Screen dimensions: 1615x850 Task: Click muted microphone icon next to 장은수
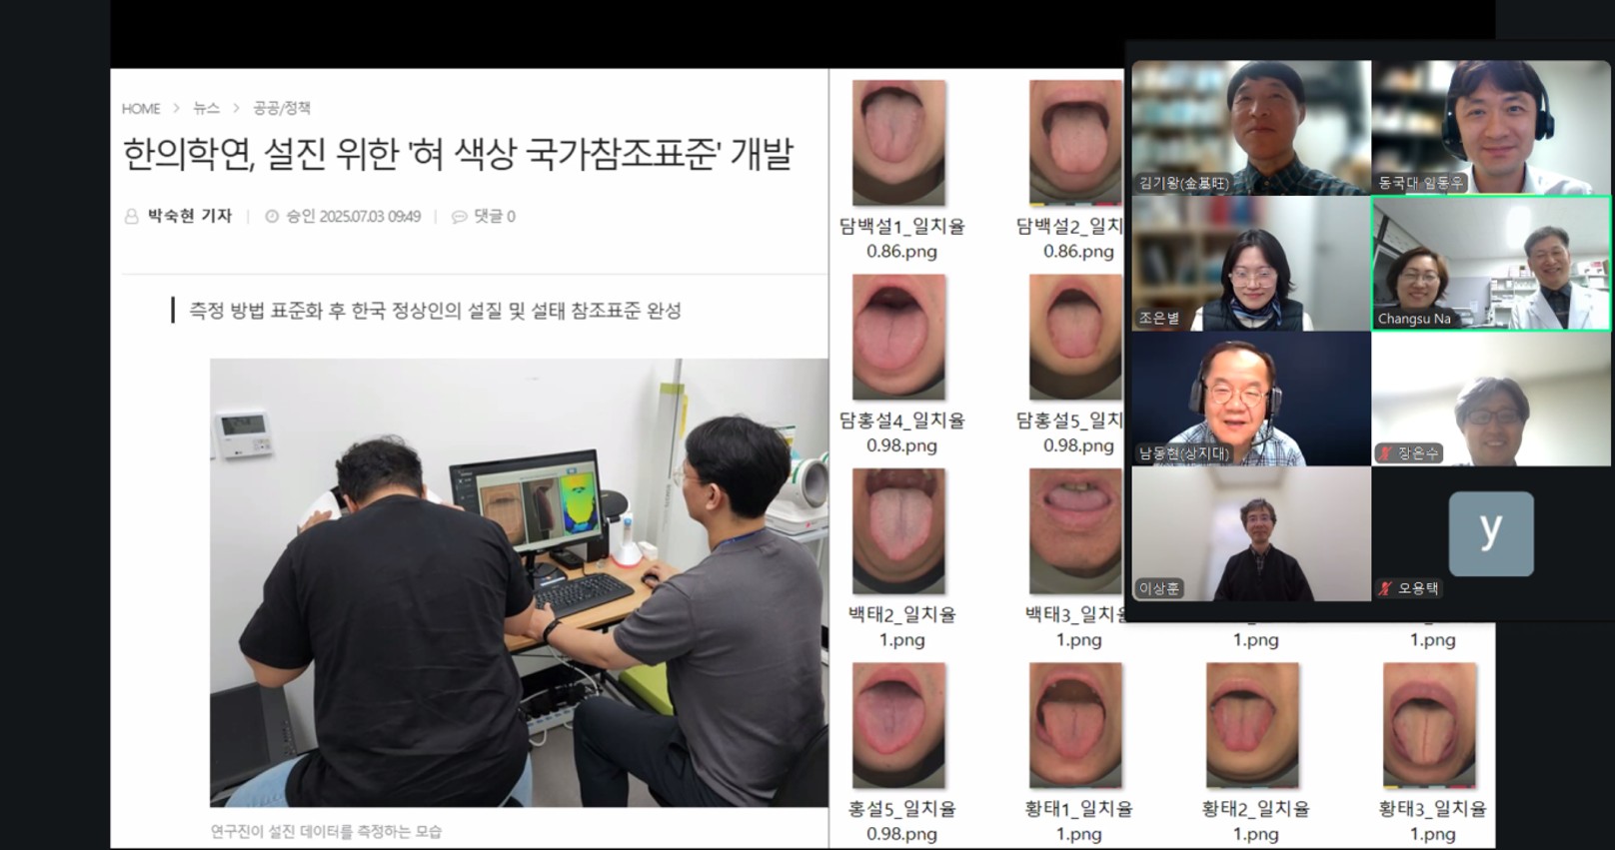[x=1385, y=453]
